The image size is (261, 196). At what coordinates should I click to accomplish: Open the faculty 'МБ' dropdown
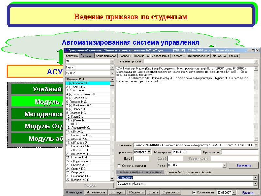coord(112,61)
